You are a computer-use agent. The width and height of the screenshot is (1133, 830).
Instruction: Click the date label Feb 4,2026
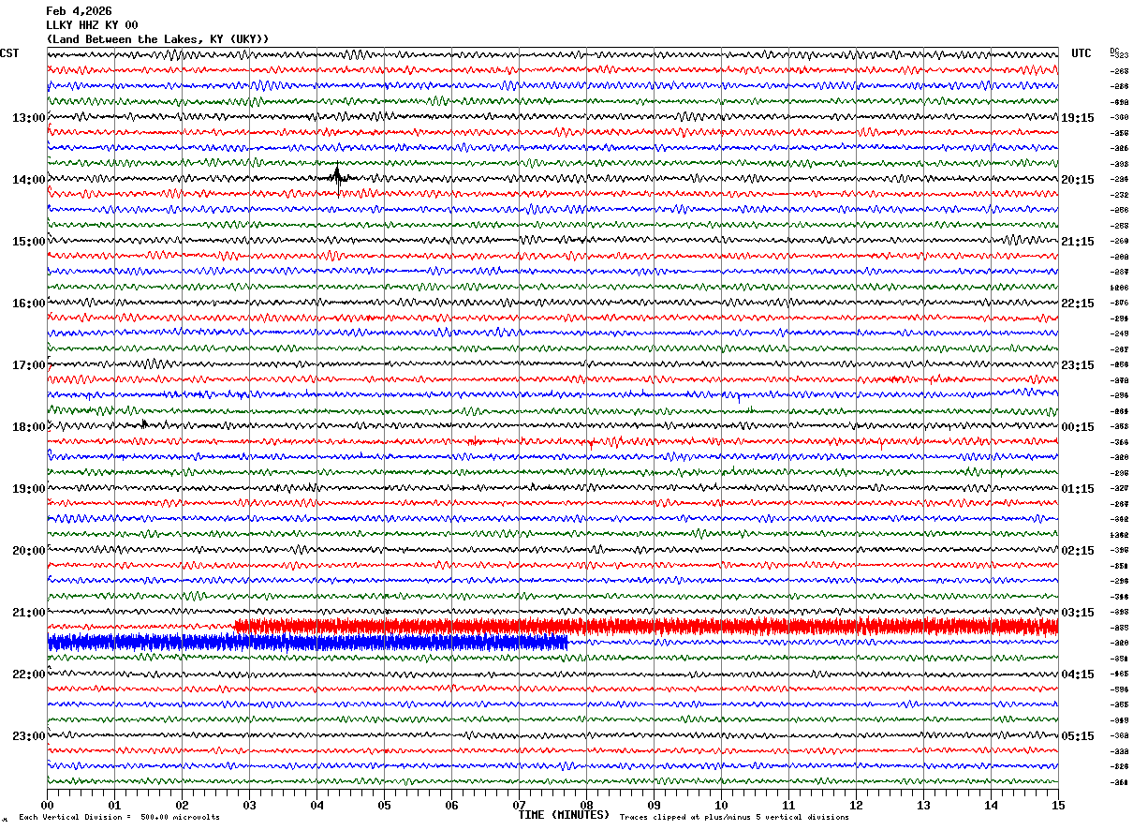[x=79, y=11]
